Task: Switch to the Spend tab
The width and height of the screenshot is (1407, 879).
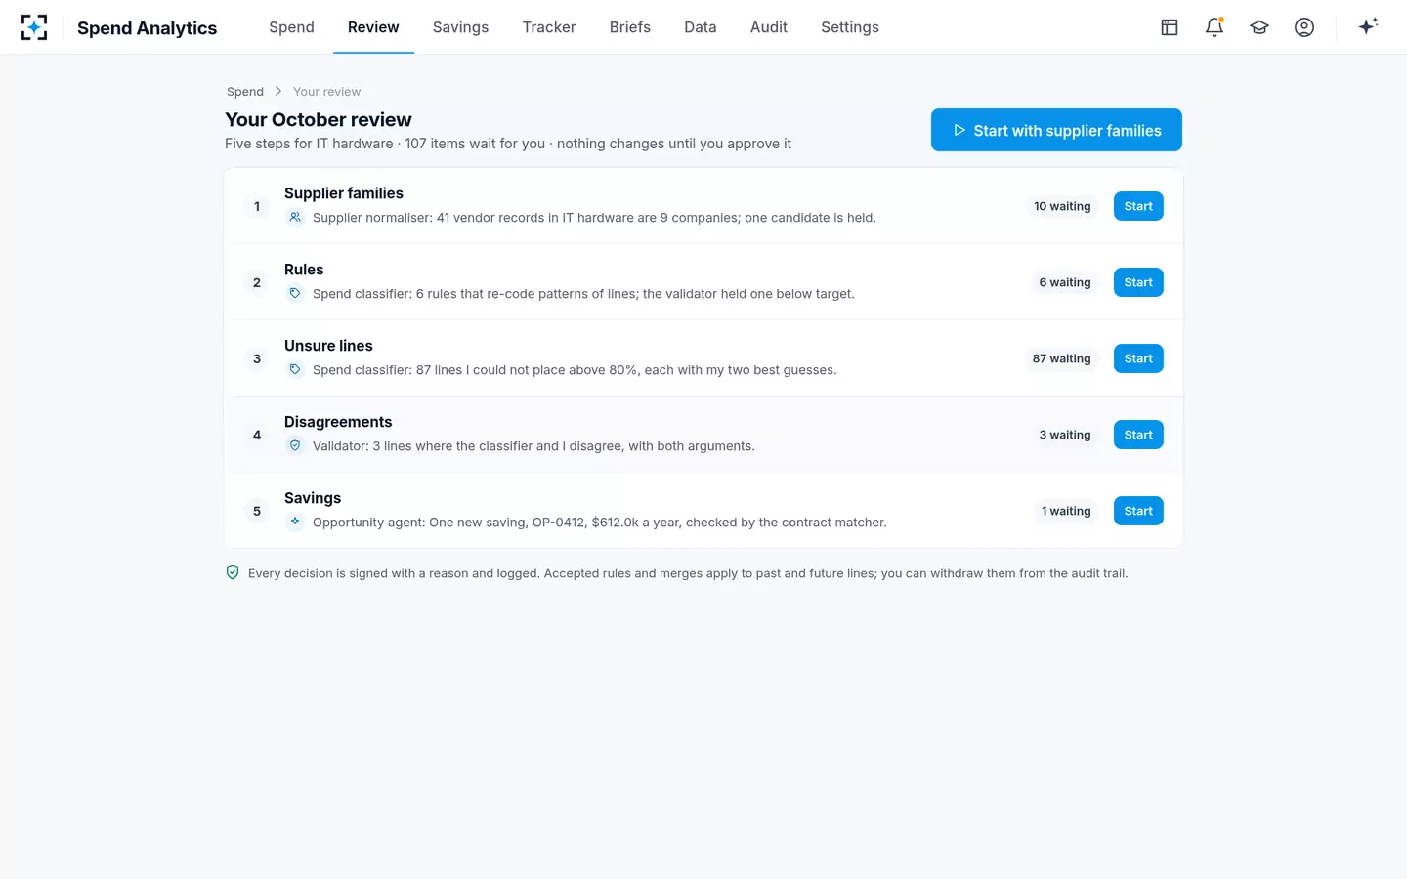Action: tap(292, 27)
